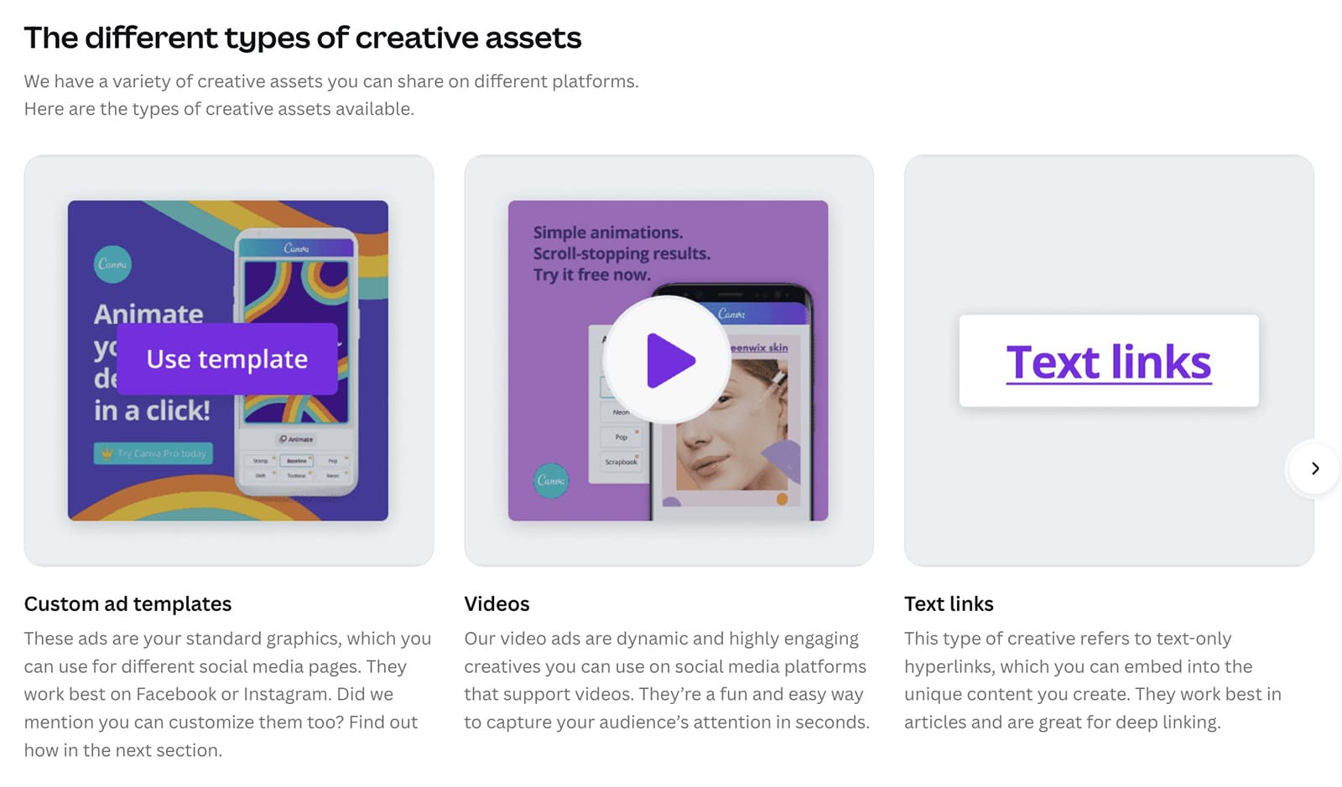Open the custom ad template thumbnail card
The height and width of the screenshot is (787, 1342).
coord(228,360)
